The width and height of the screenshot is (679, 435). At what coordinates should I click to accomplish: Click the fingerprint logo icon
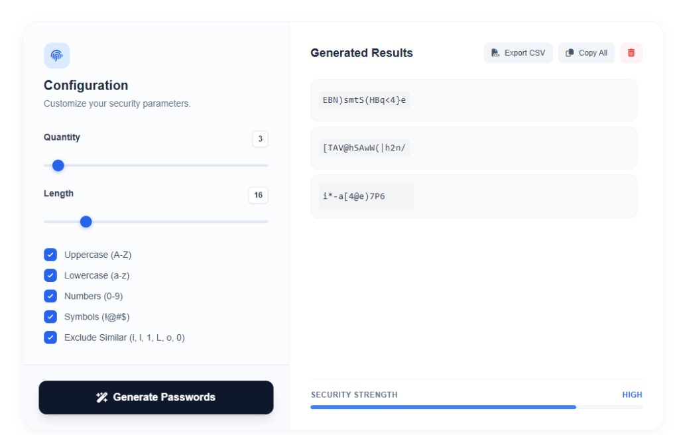[x=56, y=56]
